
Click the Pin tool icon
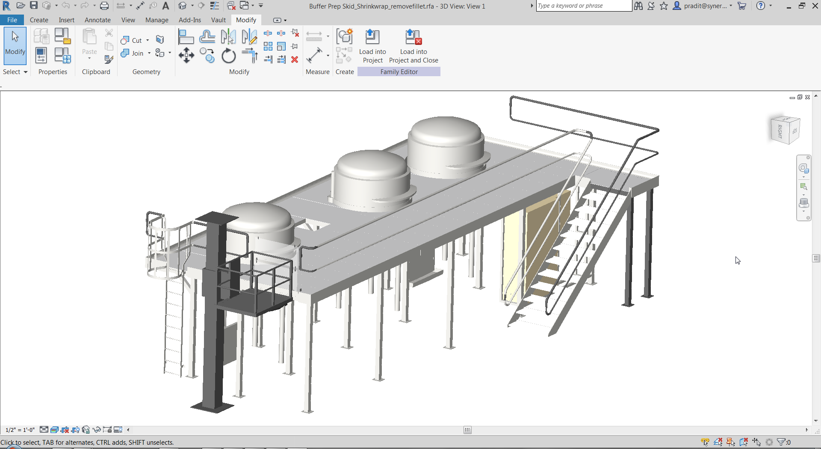coord(294,46)
